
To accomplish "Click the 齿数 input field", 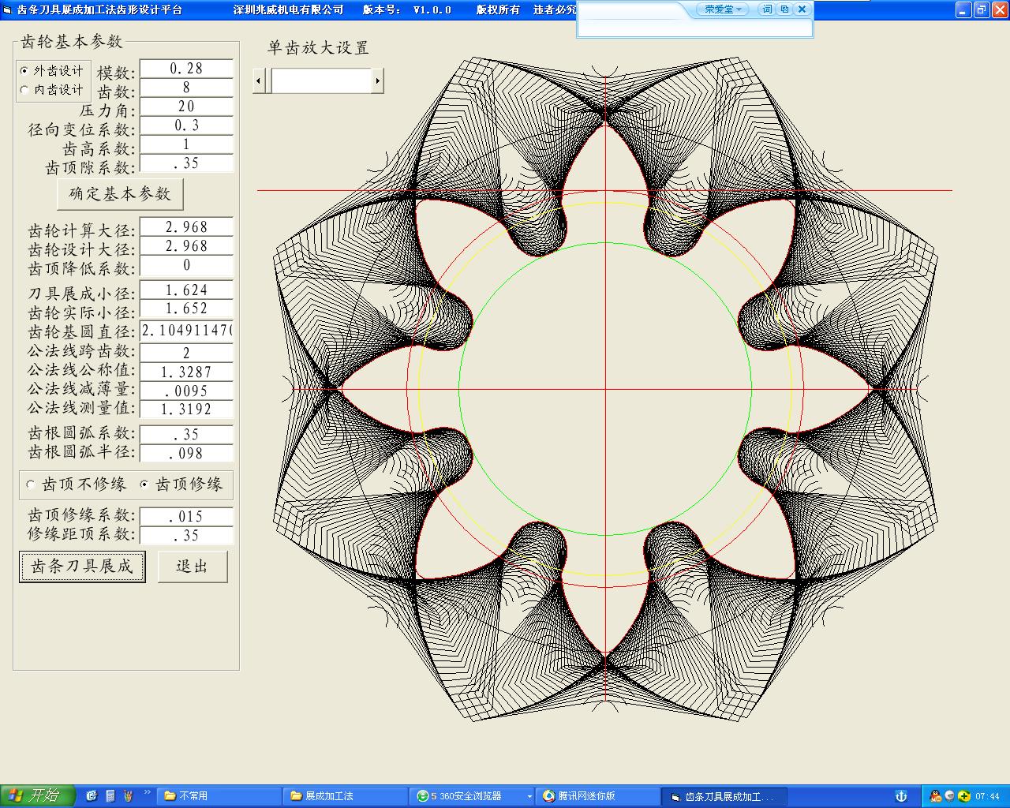I will (x=186, y=88).
